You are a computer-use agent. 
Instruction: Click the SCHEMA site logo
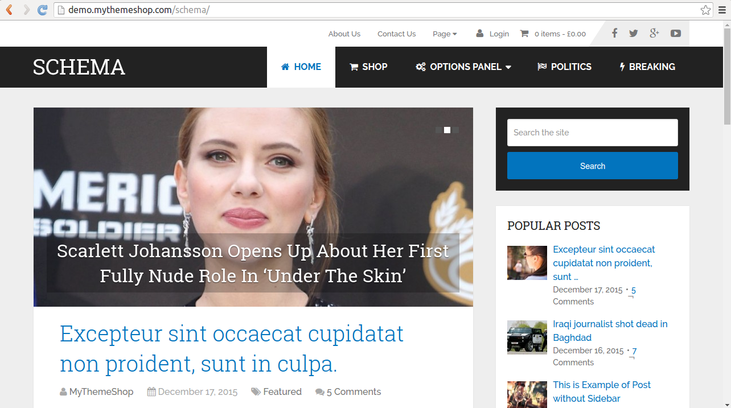click(79, 67)
